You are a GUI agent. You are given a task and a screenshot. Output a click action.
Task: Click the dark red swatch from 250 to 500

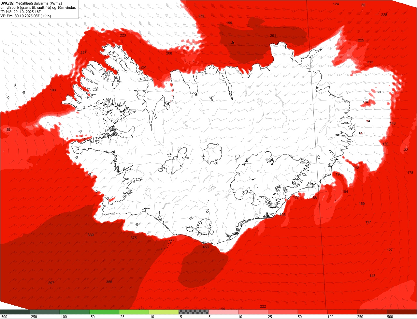pos(372,312)
